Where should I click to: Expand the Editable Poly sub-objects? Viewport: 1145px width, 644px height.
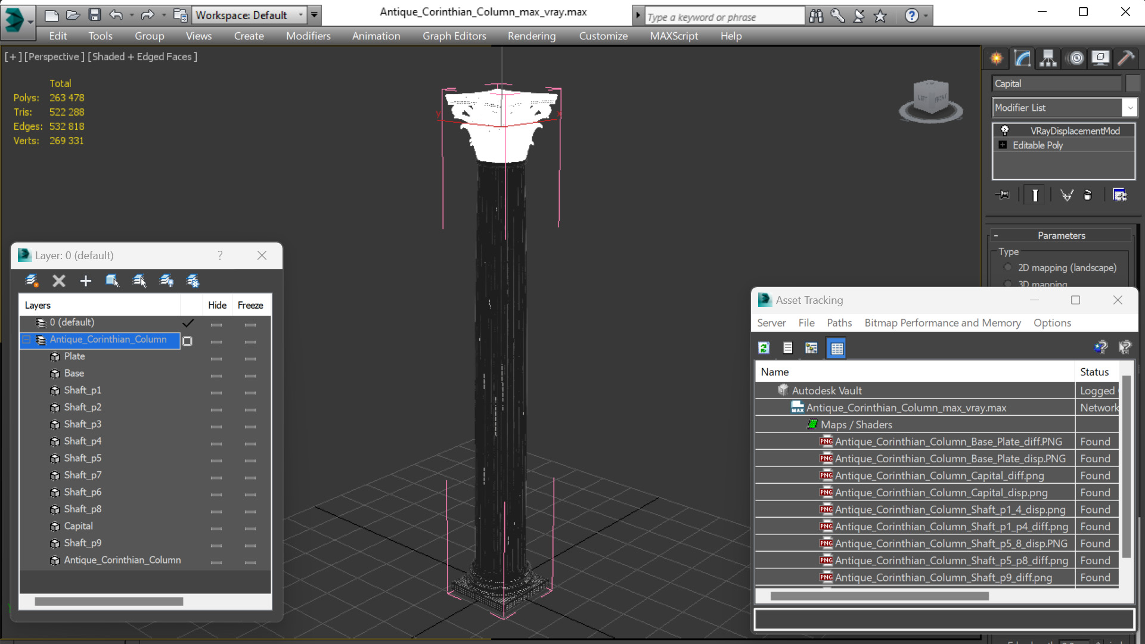click(1003, 145)
